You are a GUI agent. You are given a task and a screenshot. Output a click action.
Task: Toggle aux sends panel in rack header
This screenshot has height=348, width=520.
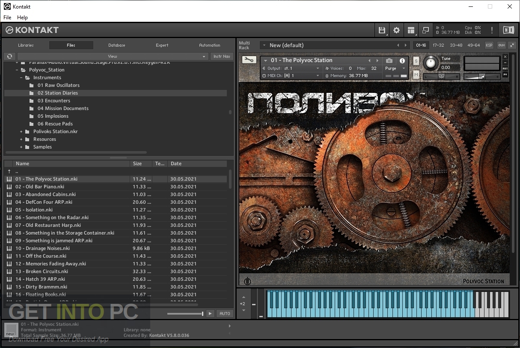click(x=501, y=45)
